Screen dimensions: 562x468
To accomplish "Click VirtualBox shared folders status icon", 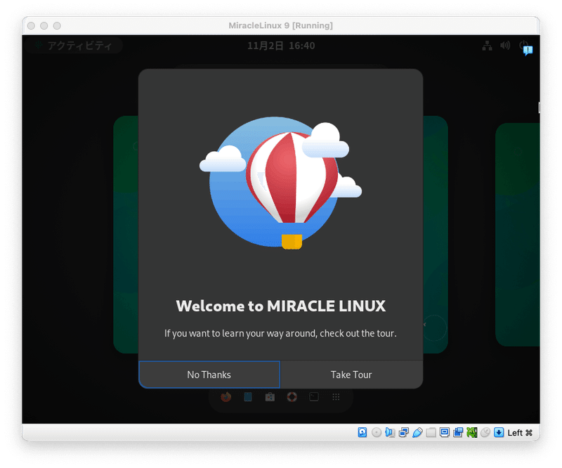I will point(431,432).
